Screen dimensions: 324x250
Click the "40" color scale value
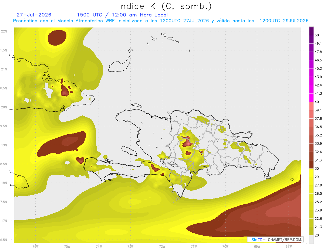coord(317,102)
